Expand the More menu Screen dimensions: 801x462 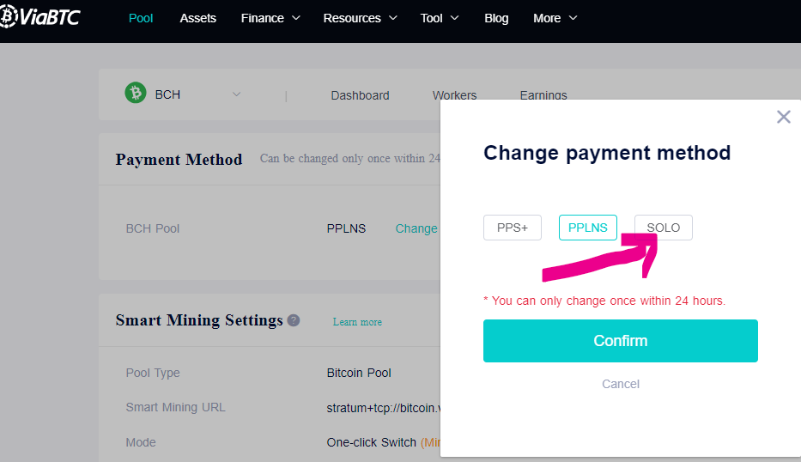tap(555, 18)
